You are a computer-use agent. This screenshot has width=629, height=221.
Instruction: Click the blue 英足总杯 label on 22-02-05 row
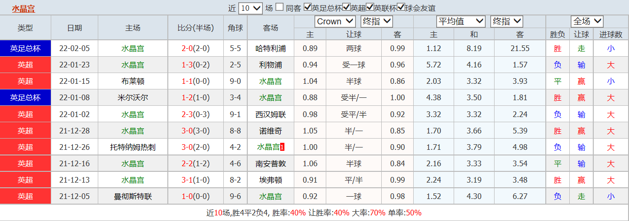pos(25,49)
